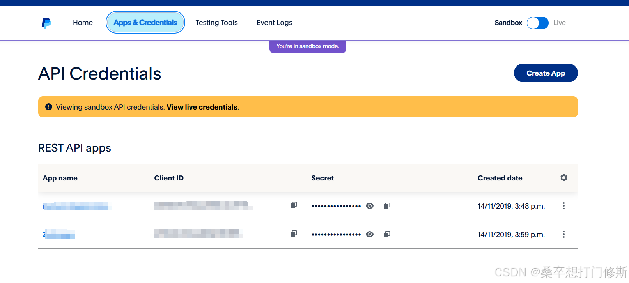Screen dimensions: 629x283
Task: Click the alert icon in yellow banner
Action: point(49,107)
